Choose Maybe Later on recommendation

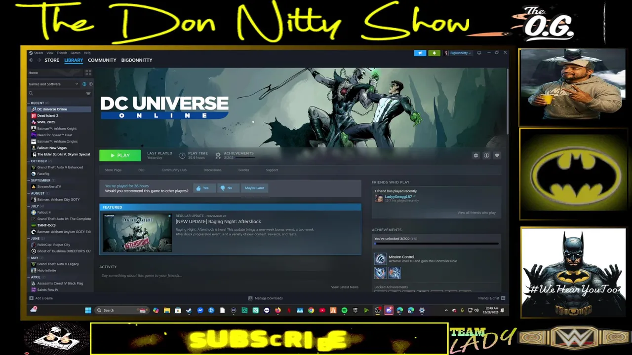(254, 188)
